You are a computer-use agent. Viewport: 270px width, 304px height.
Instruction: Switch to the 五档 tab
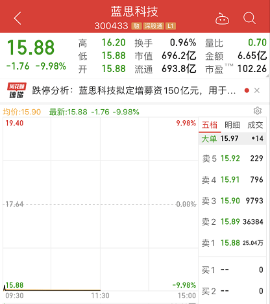pyautogui.click(x=210, y=125)
